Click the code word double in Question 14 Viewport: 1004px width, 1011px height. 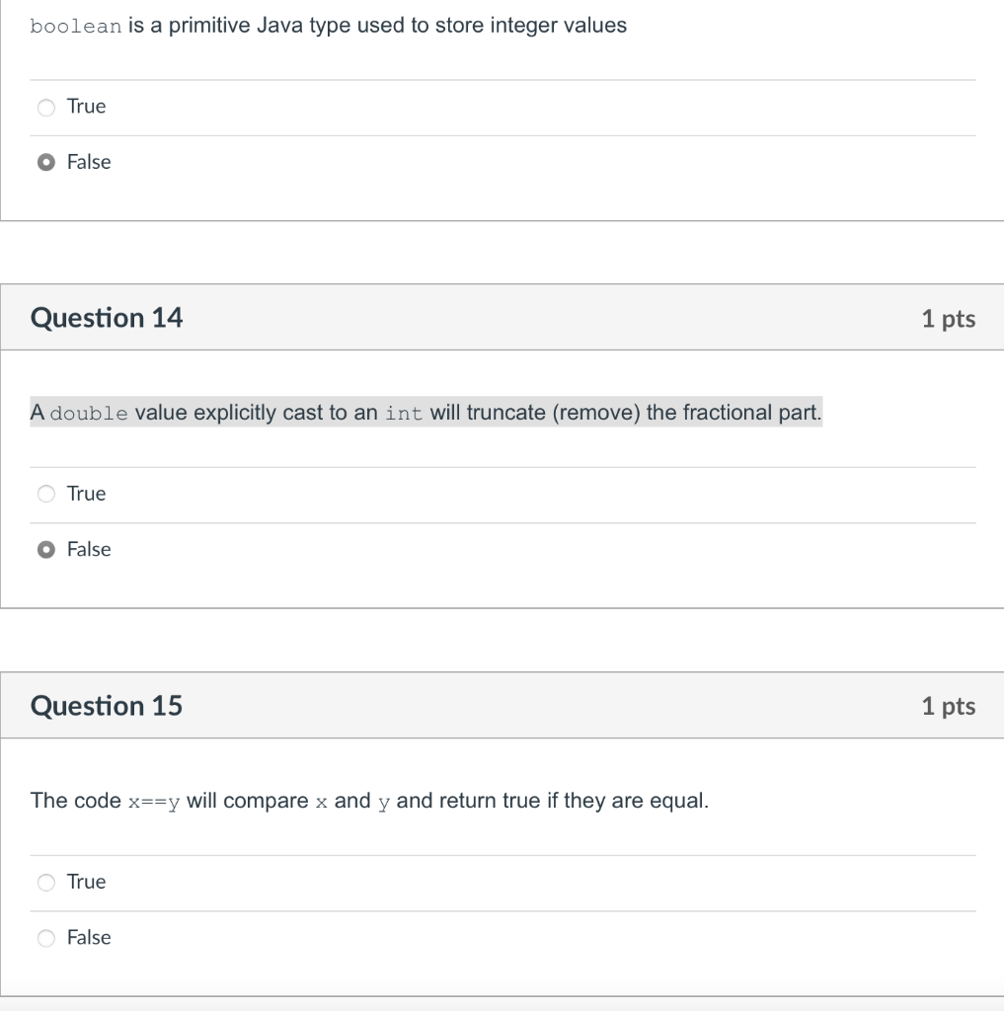[x=89, y=413]
